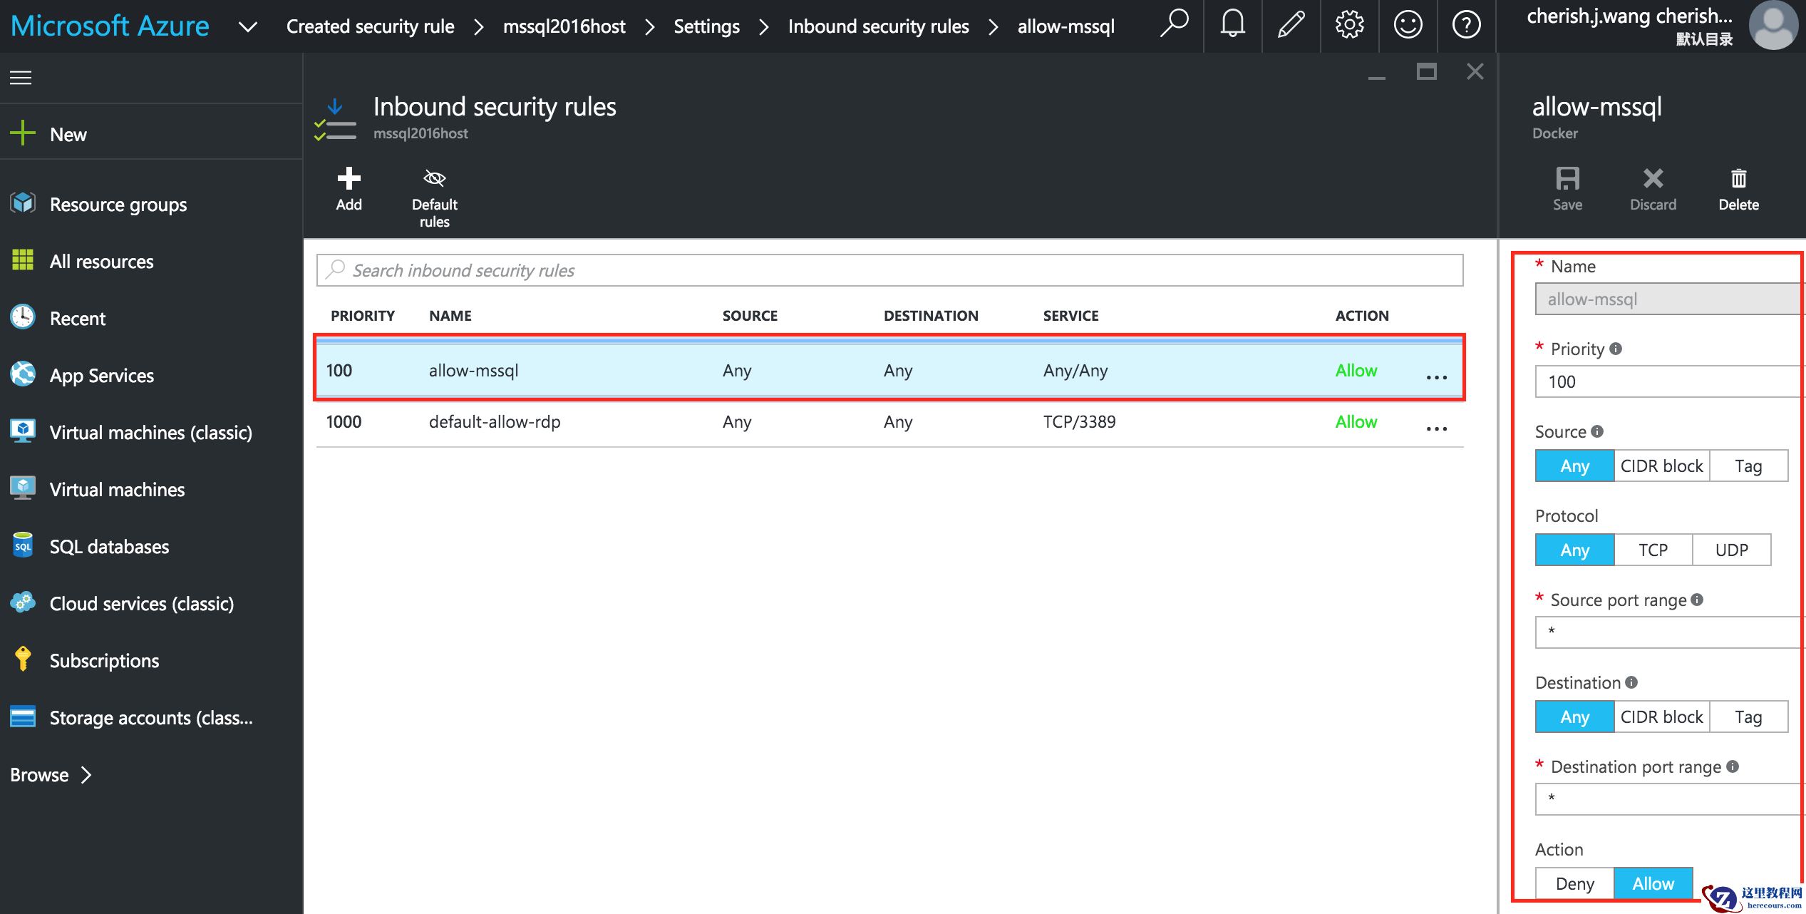Discard changes to allow-mssql rule
1806x914 pixels.
[1653, 189]
